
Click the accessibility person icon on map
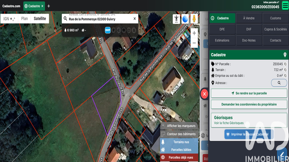coord(176,19)
